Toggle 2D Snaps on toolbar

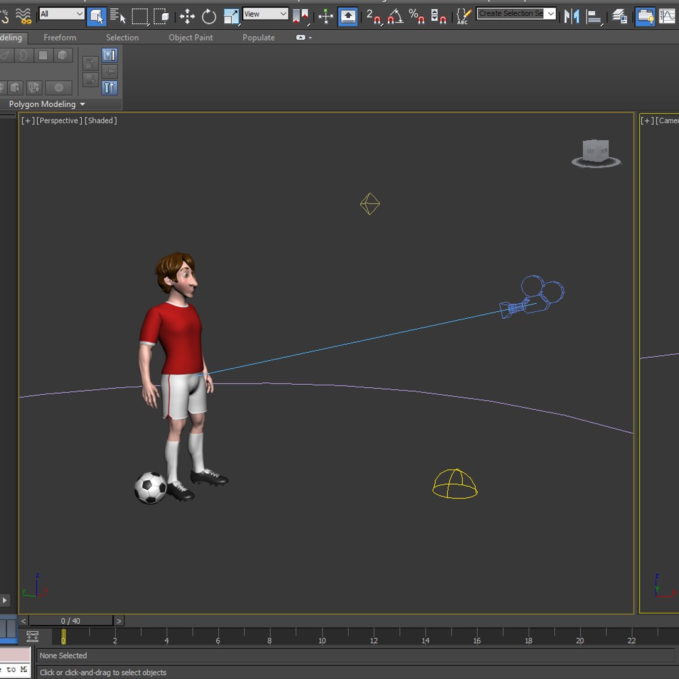click(373, 16)
